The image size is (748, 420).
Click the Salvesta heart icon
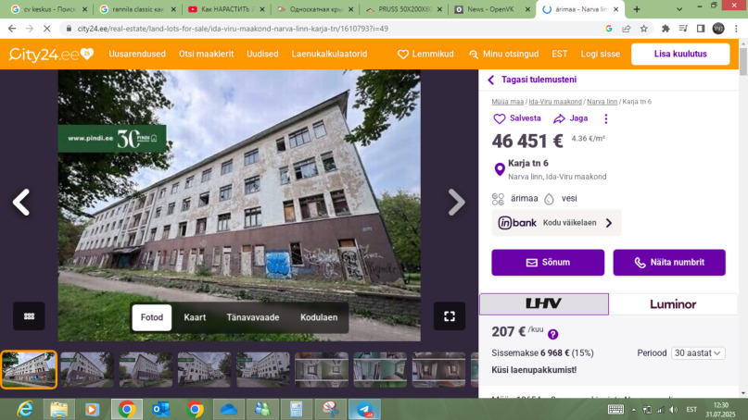[499, 118]
